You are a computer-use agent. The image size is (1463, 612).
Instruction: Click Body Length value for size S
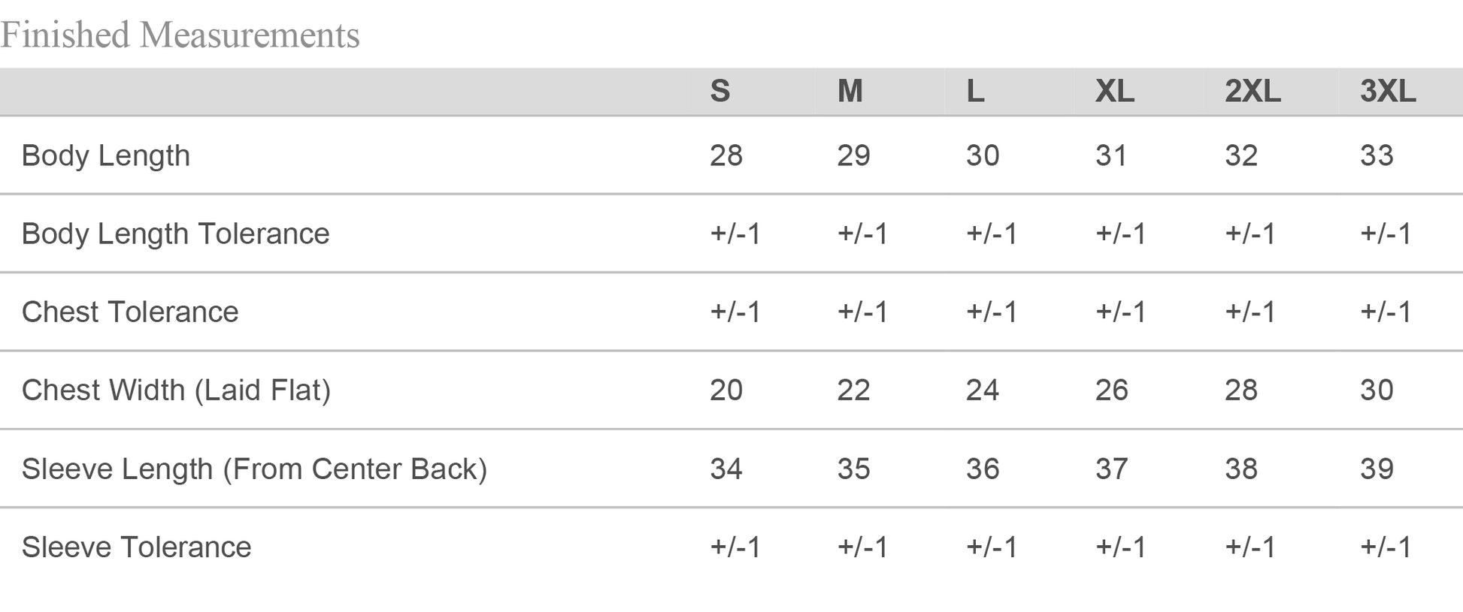point(726,155)
